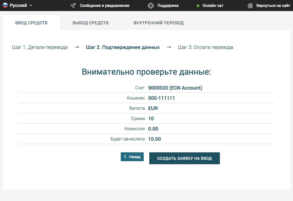Click the Комиссия value 0.00
This screenshot has width=293, height=201.
(153, 129)
